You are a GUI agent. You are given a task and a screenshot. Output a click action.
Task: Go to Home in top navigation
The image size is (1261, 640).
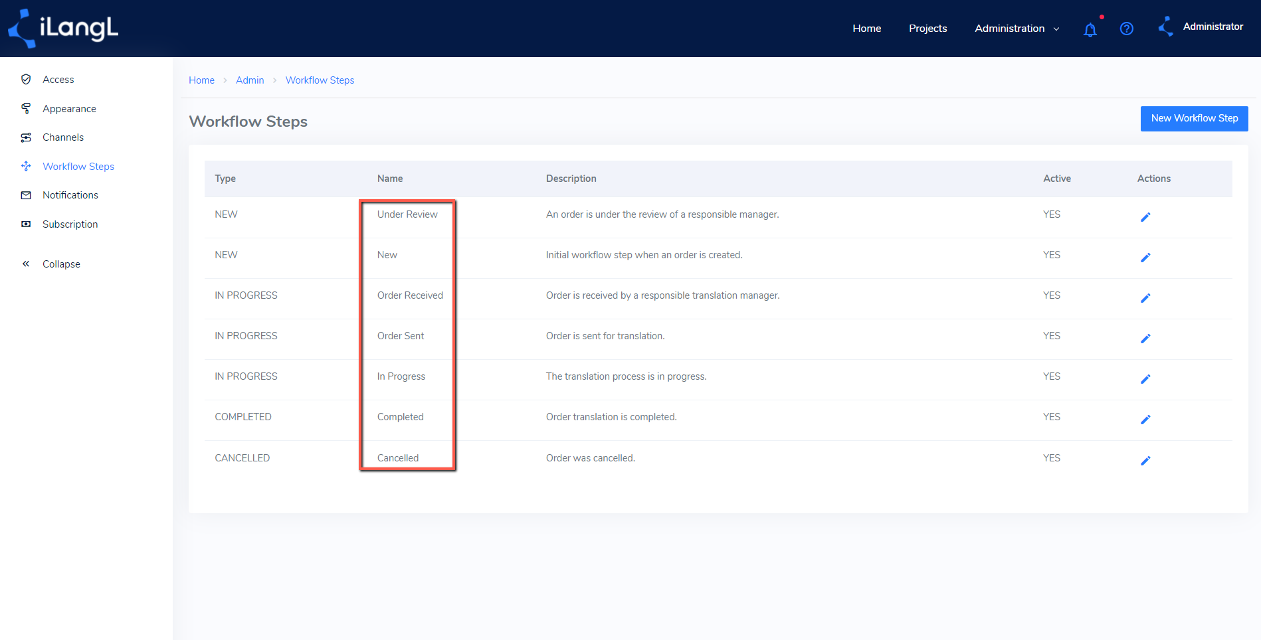pos(866,29)
